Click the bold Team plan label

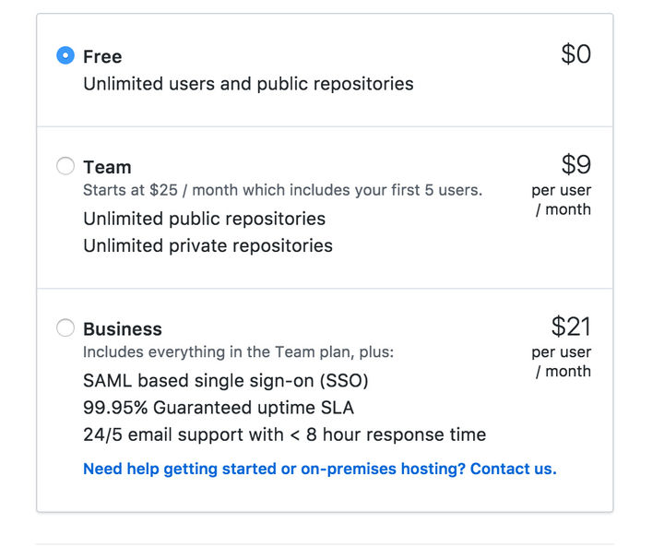pyautogui.click(x=107, y=167)
